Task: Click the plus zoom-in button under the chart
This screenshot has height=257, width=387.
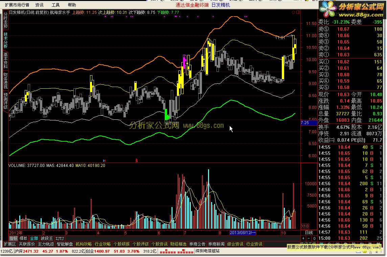Action: 303,238
